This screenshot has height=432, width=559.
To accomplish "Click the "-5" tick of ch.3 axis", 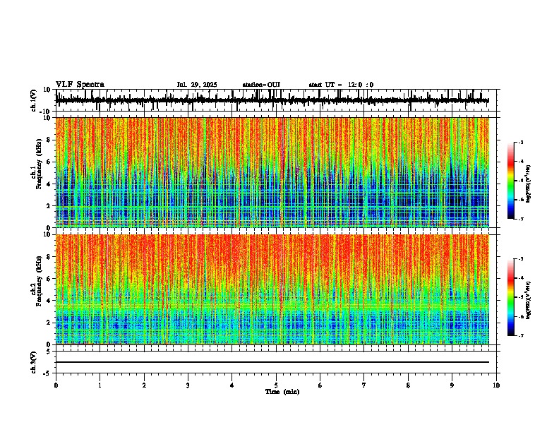I will pos(48,373).
